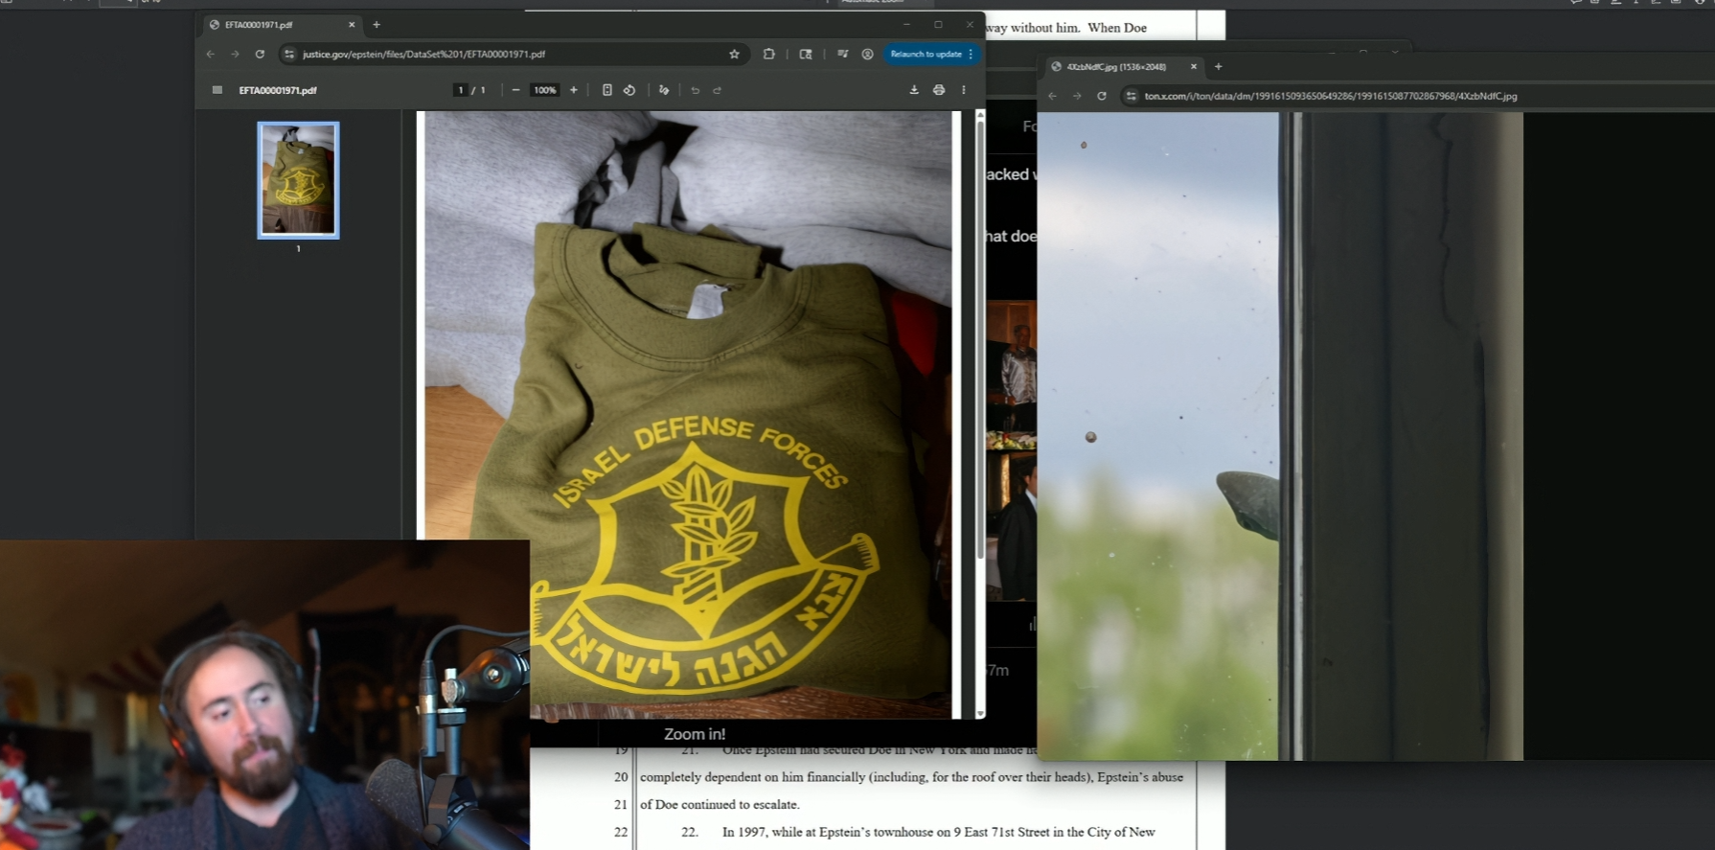Click the justice.gov address bar
This screenshot has width=1715, height=850.
tap(514, 55)
